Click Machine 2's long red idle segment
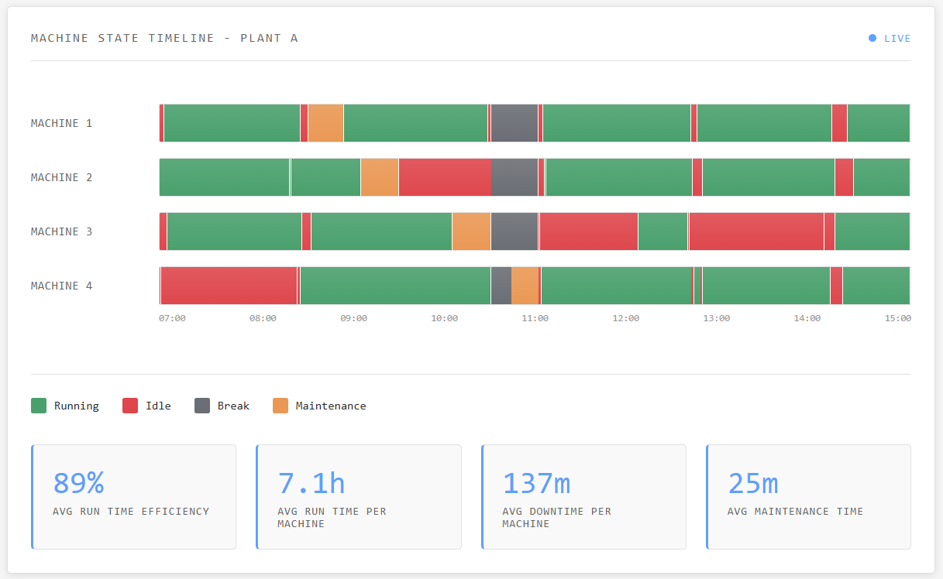This screenshot has width=943, height=579. [444, 176]
